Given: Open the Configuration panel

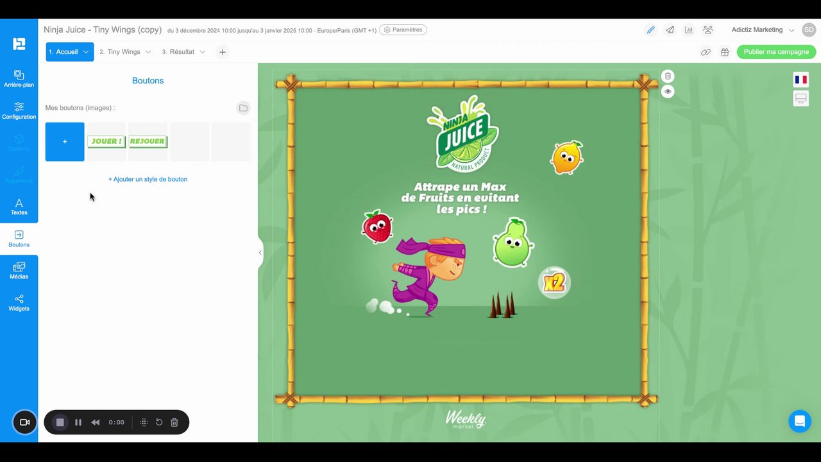Looking at the screenshot, I should pyautogui.click(x=19, y=110).
